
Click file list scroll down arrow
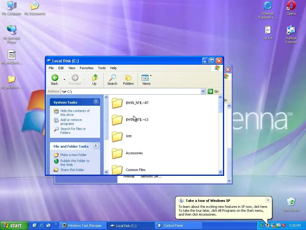[220, 172]
